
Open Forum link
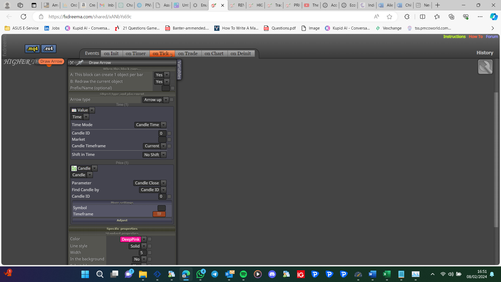pos(492,37)
